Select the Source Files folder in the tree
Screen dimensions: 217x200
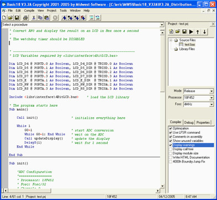pos(187,40)
